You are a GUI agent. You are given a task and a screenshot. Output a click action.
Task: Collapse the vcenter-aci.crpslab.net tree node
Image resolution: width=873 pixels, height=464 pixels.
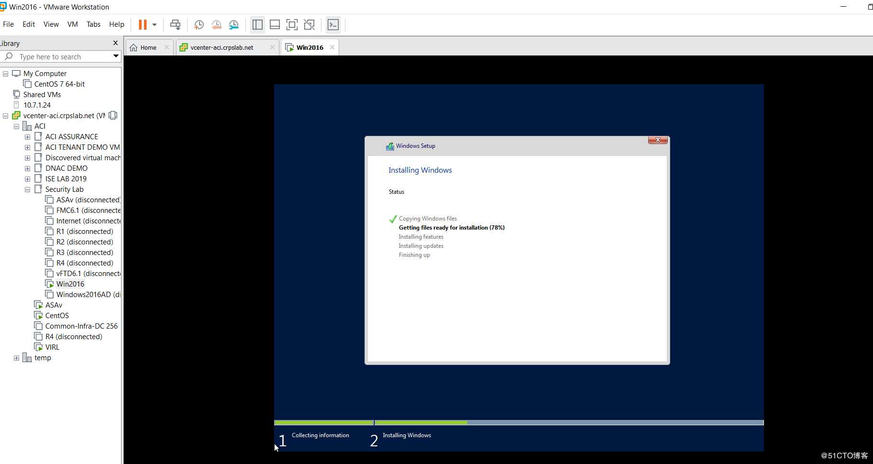click(x=5, y=116)
